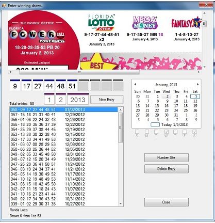Select entry 047 dated 11/24/2012
The image size is (215, 223).
click(x=64, y=164)
